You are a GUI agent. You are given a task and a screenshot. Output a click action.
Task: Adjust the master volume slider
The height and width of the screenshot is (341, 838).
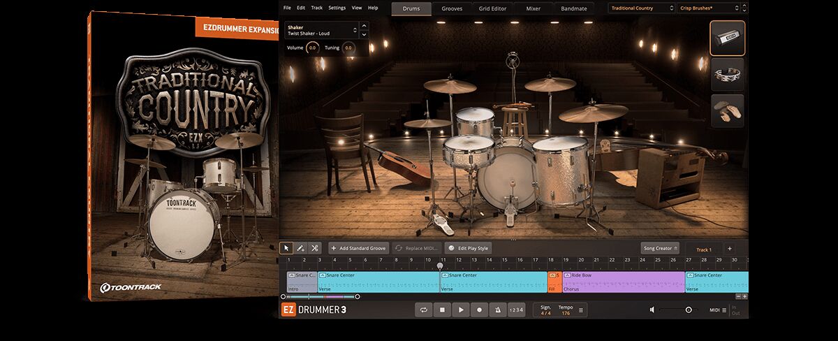coord(688,310)
